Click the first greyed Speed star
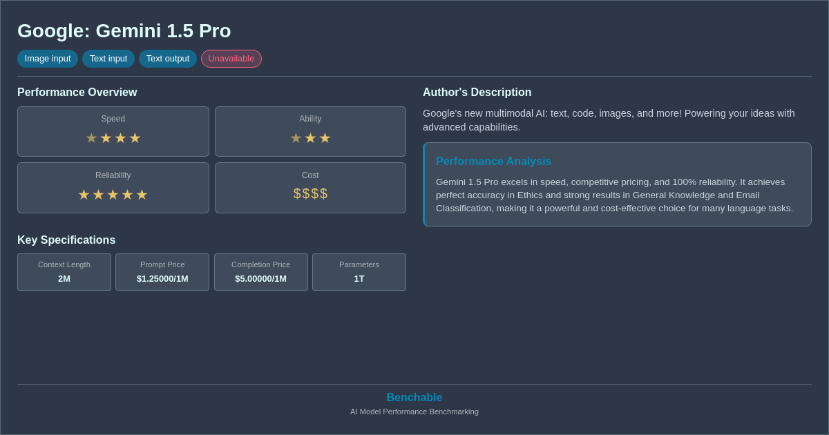Screen dimensions: 829x435 (x=91, y=137)
